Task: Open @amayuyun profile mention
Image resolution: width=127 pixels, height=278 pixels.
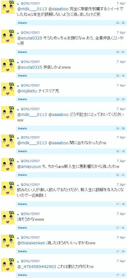Action: (x=29, y=167)
